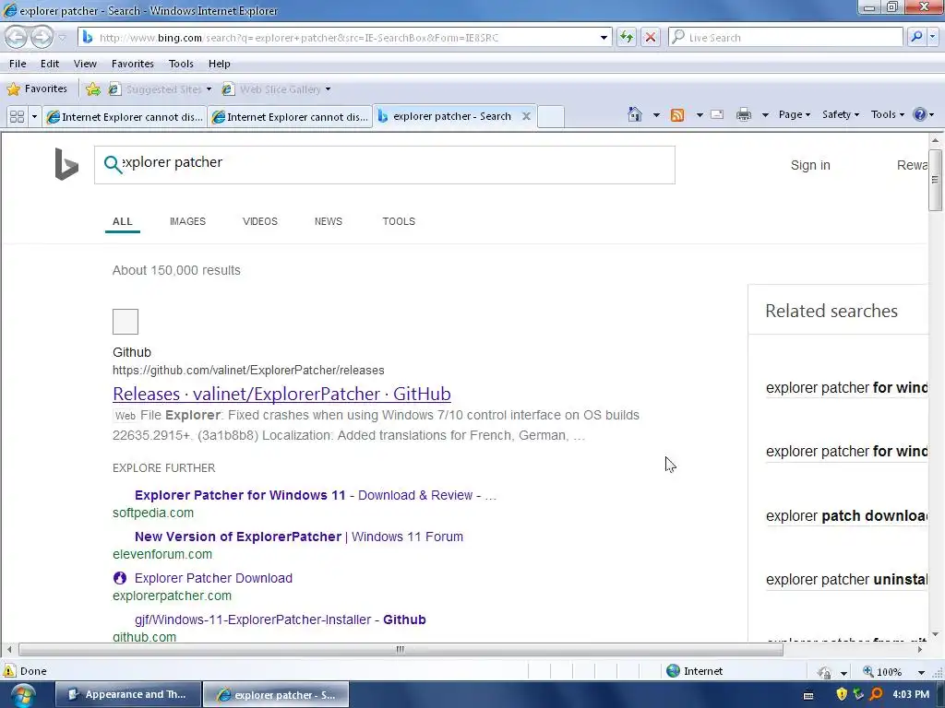This screenshot has width=945, height=708.
Task: Switch to Appearance and Themes taskbar window
Action: [x=128, y=695]
